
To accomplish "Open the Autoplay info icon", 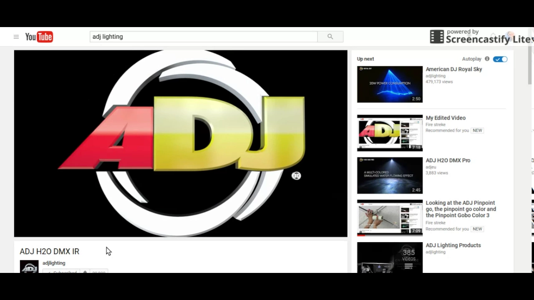I will [x=487, y=59].
